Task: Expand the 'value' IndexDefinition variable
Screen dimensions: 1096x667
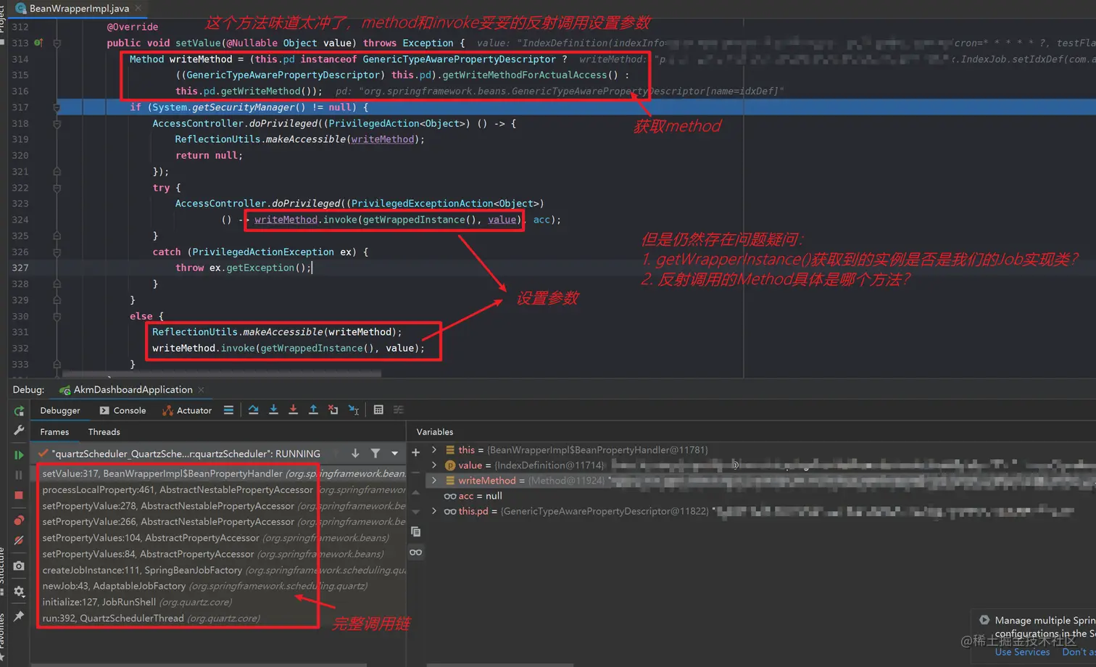Action: coord(434,465)
